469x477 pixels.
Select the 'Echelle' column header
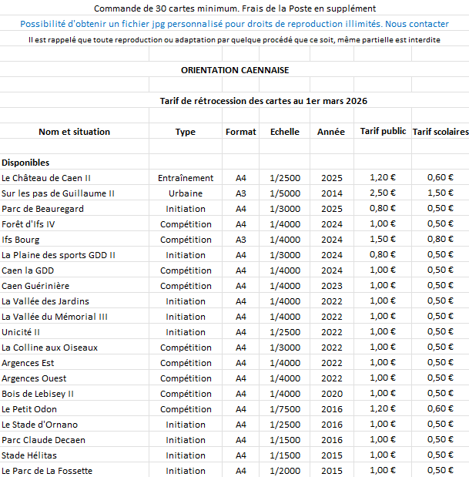(285, 132)
